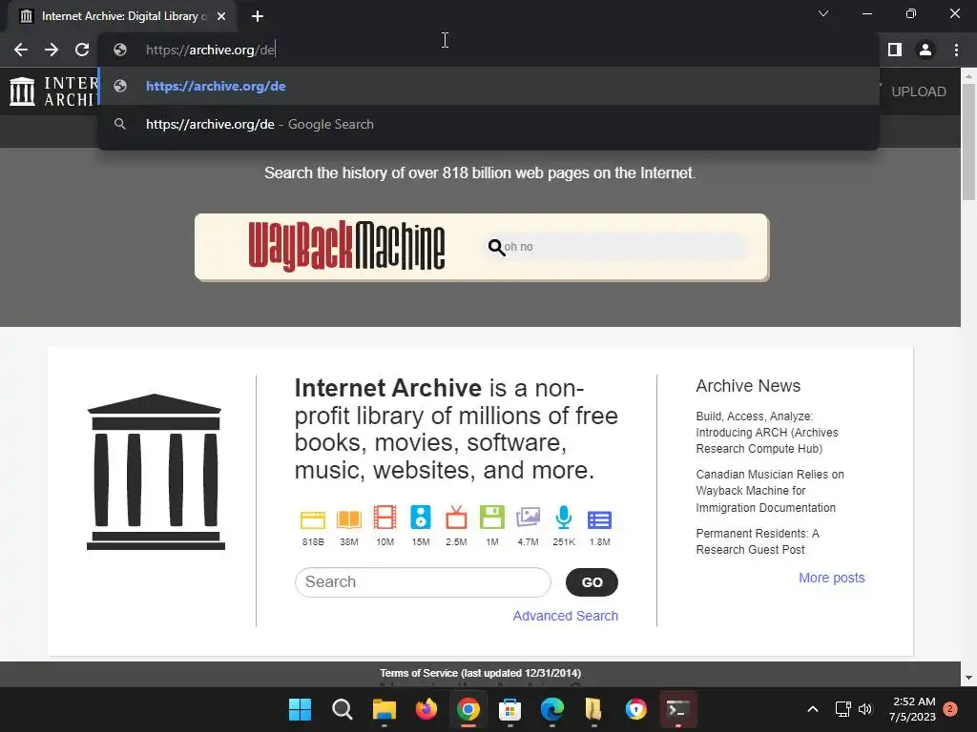Reload the current page

click(x=82, y=50)
